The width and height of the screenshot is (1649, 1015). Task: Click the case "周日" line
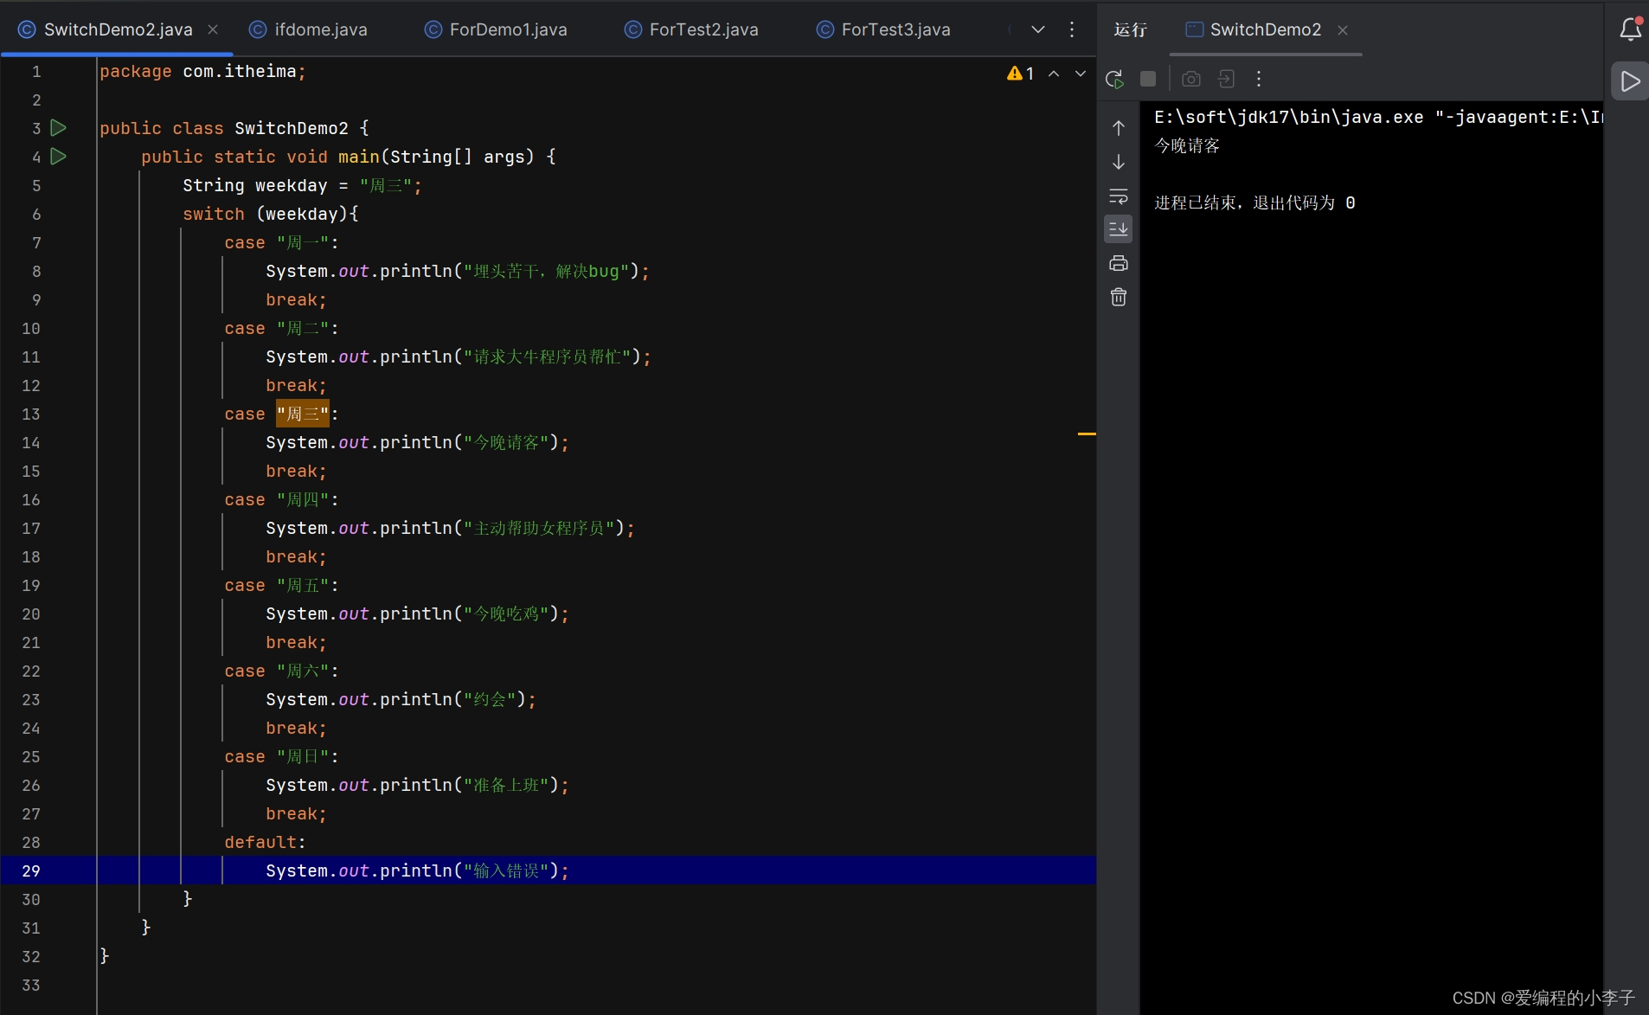[x=281, y=756]
